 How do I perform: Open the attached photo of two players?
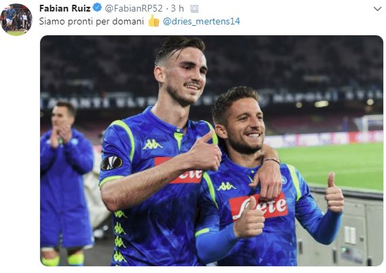tap(211, 151)
